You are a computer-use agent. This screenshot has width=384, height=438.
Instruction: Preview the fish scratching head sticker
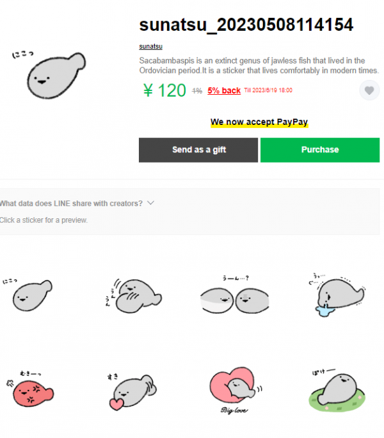point(133,295)
